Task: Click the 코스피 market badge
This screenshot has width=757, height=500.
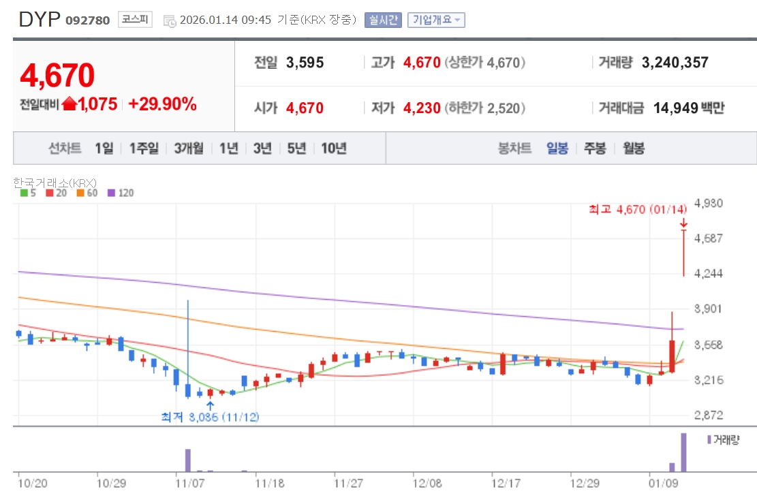Action: 135,19
